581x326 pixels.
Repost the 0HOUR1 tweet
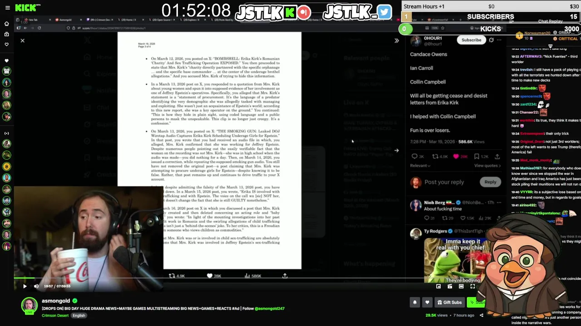[x=435, y=157]
